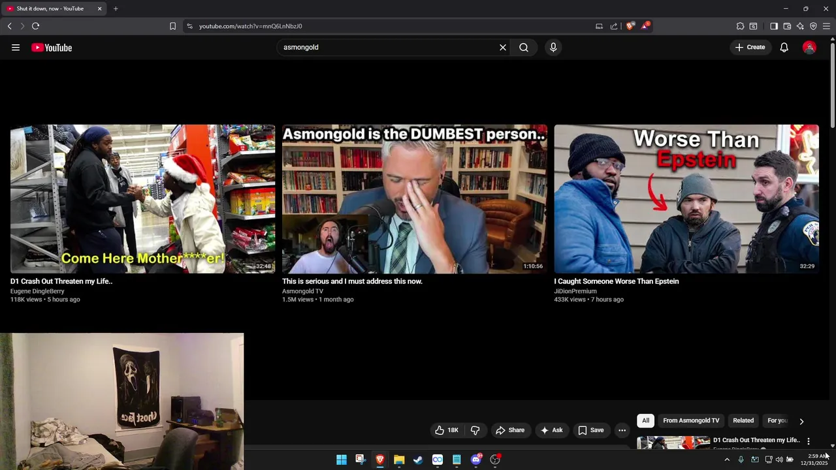This screenshot has width=836, height=470.
Task: Open title 'This is serious and I must address this now.'
Action: click(x=352, y=281)
